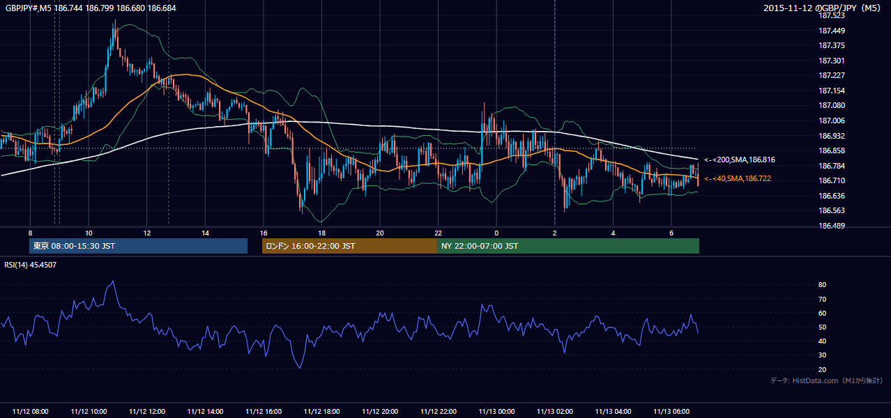The image size is (891, 418).
Task: Click the 186.563 price axis value
Action: pos(832,210)
